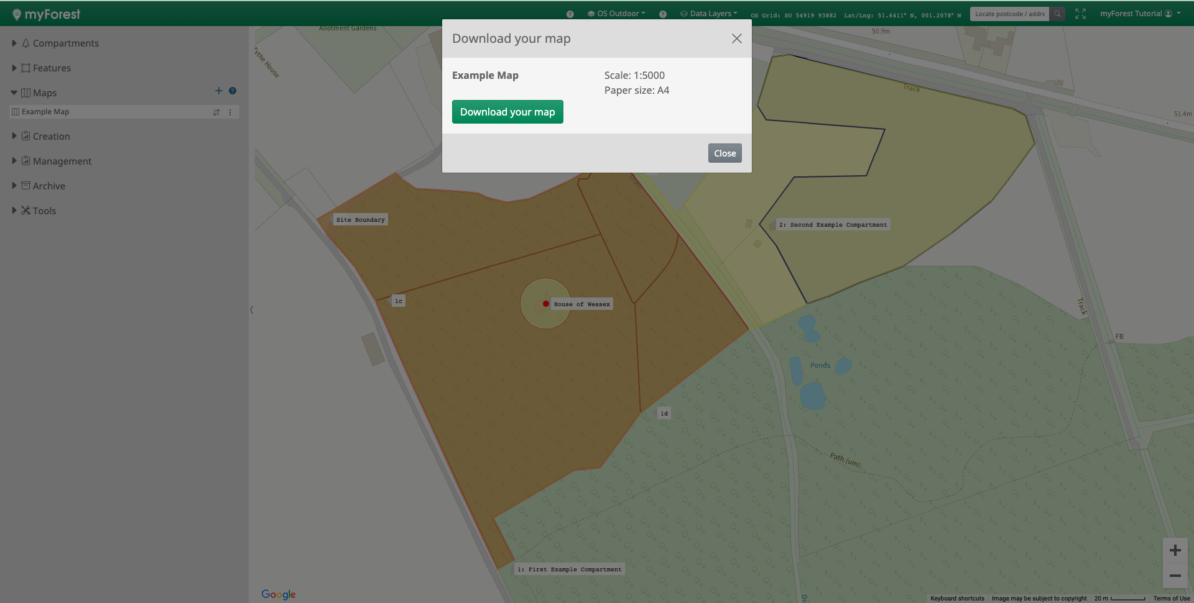Open the three-dot menu for Example Map

[x=230, y=112]
